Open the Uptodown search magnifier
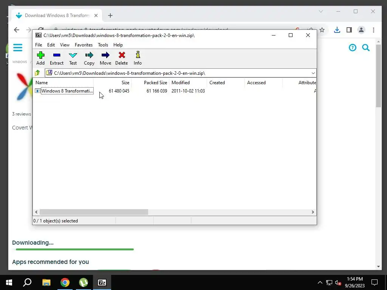This screenshot has height=290, width=387. (x=366, y=48)
